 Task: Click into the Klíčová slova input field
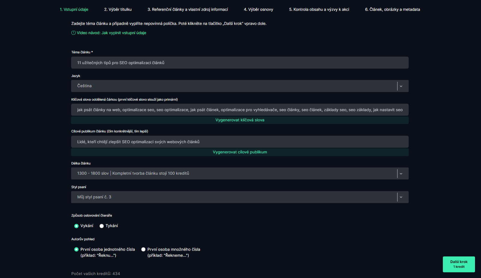click(240, 110)
